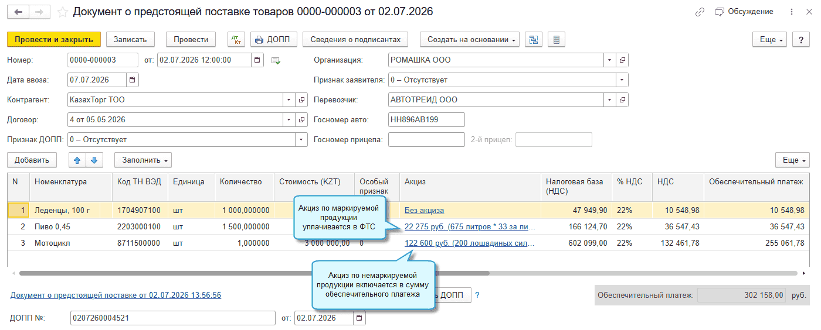
Task: Open the report list icon in the toolbar
Action: (x=557, y=39)
